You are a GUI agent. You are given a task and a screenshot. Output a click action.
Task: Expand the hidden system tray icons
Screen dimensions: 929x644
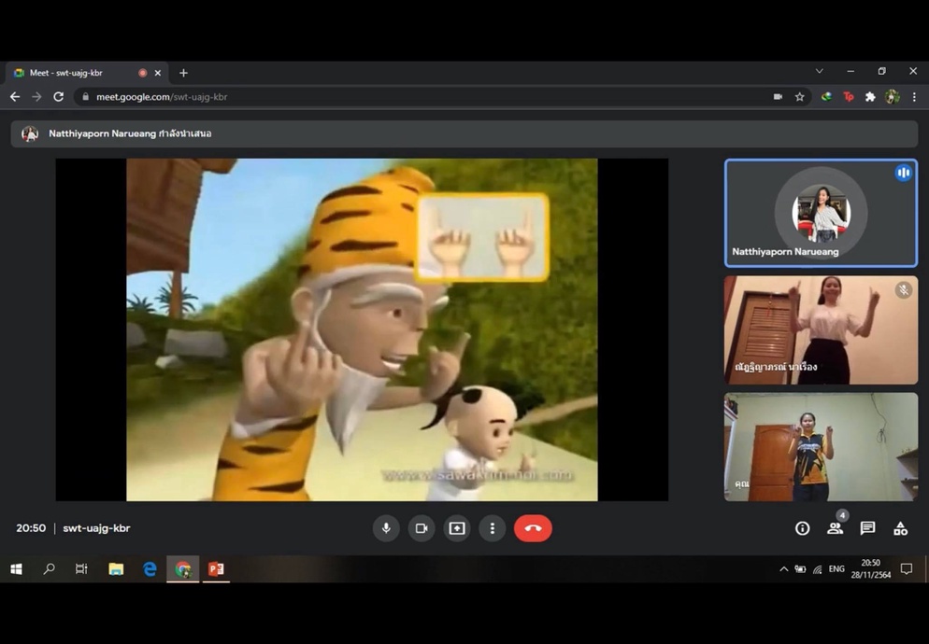(783, 568)
